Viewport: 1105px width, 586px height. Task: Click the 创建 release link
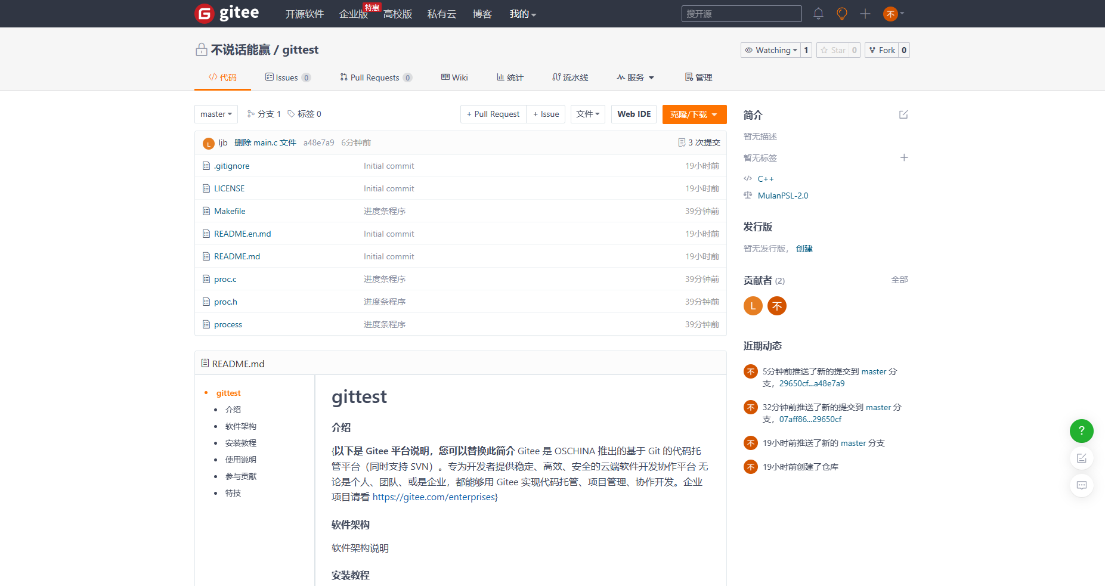[x=804, y=249]
